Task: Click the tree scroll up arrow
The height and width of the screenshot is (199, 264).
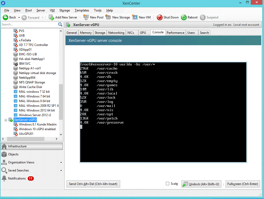Action: pyautogui.click(x=61, y=31)
